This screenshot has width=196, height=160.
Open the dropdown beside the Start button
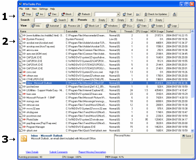point(118,14)
